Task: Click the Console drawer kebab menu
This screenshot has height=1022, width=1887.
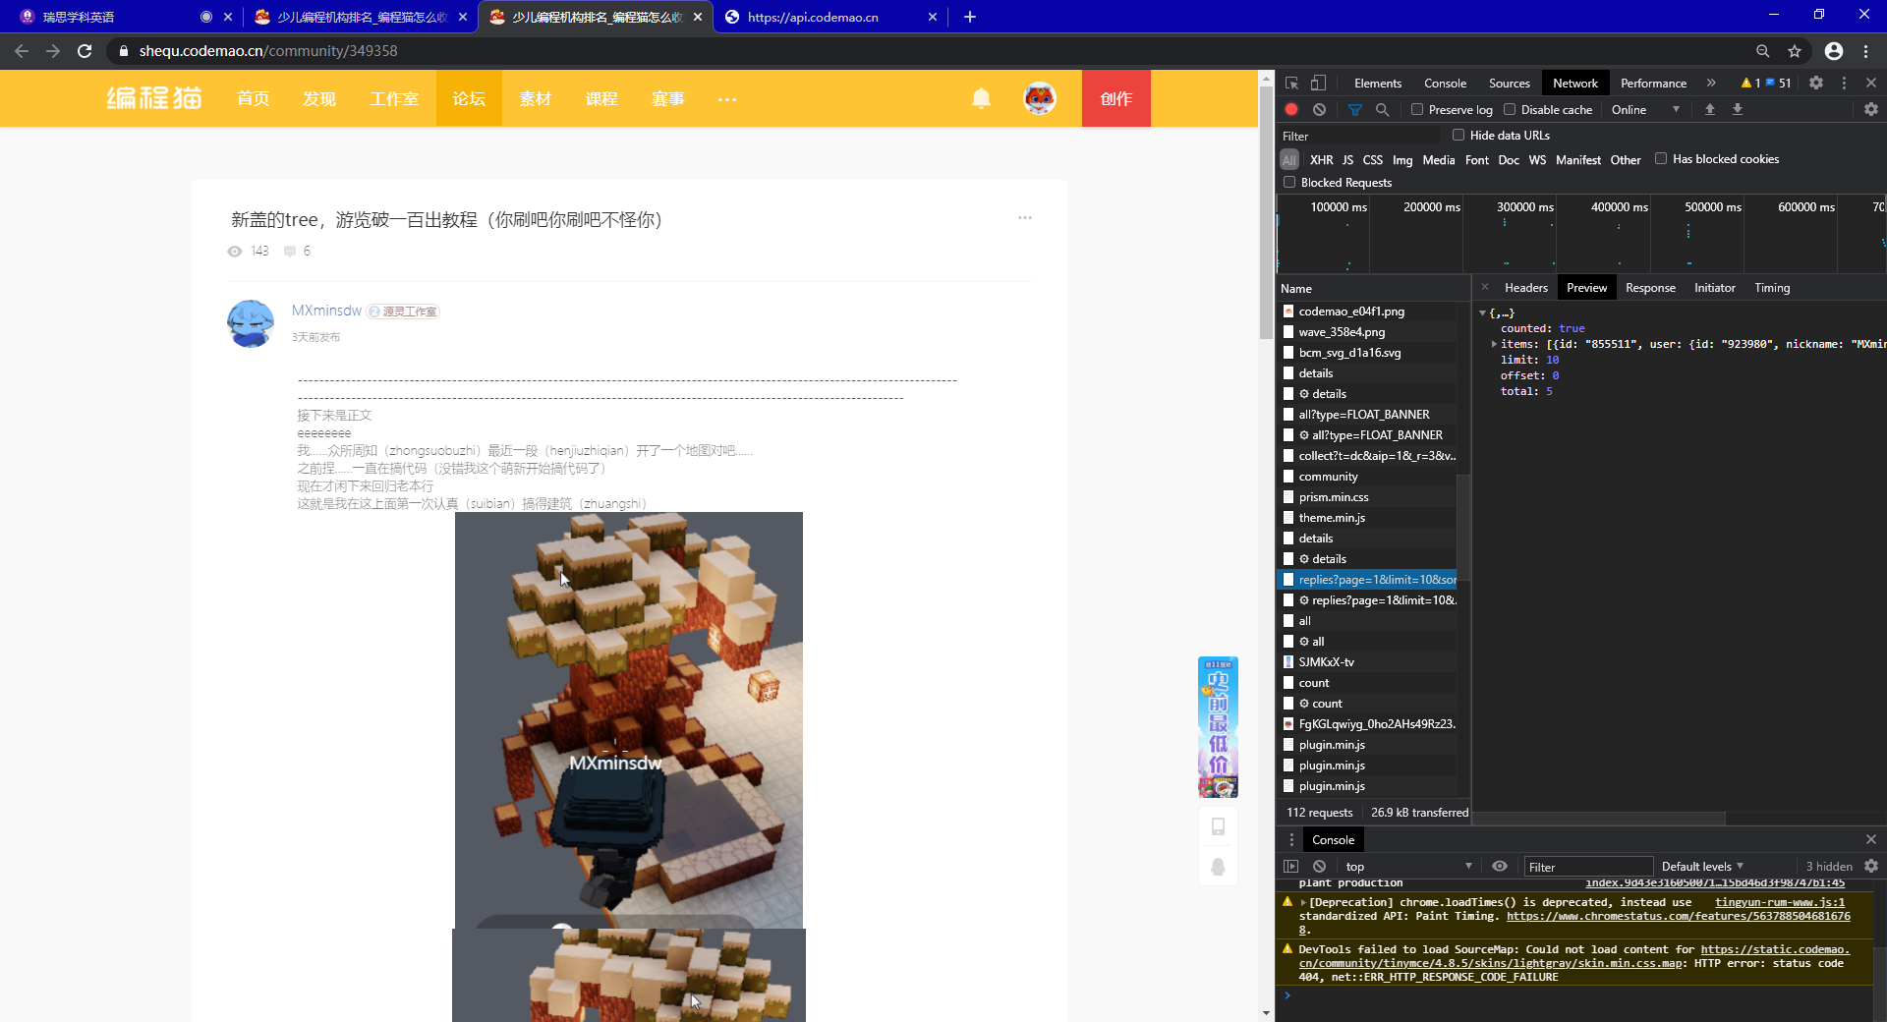Action: pyautogui.click(x=1291, y=839)
